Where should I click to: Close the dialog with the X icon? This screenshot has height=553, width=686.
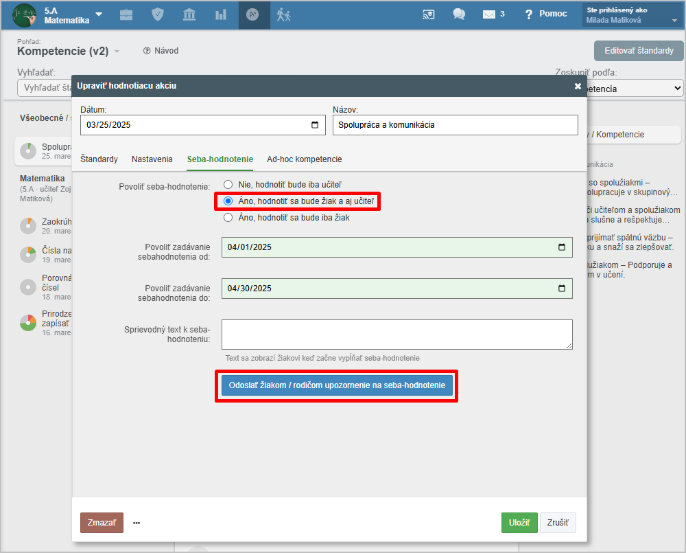click(x=578, y=86)
